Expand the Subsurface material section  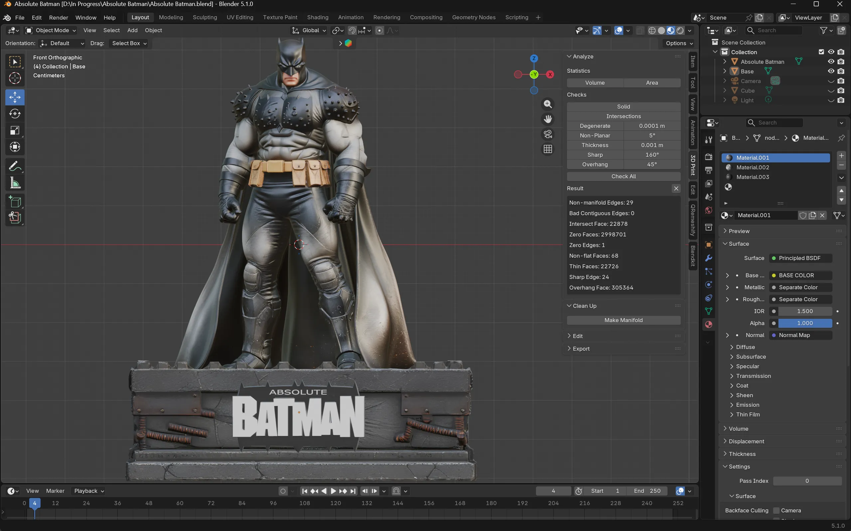[x=751, y=357]
